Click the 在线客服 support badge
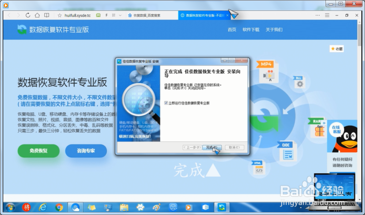Screen dimensions: 365x215 point(336,130)
